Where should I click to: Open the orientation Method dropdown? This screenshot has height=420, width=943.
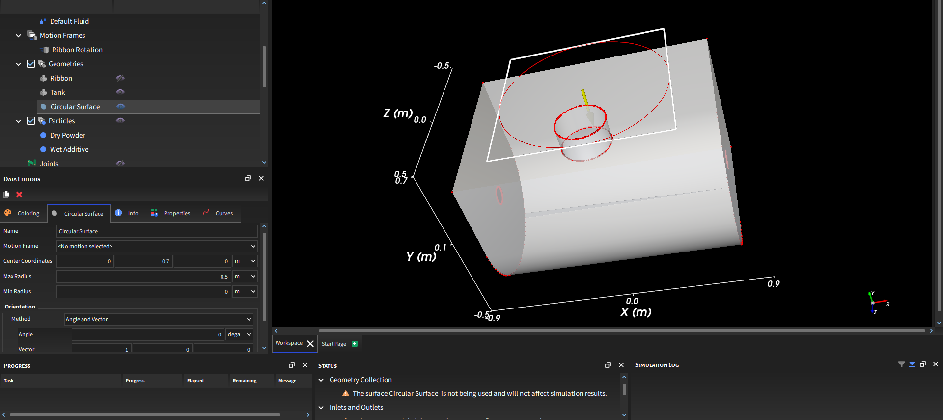(x=159, y=319)
